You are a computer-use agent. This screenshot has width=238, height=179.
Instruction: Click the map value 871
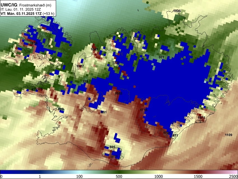point(175,135)
